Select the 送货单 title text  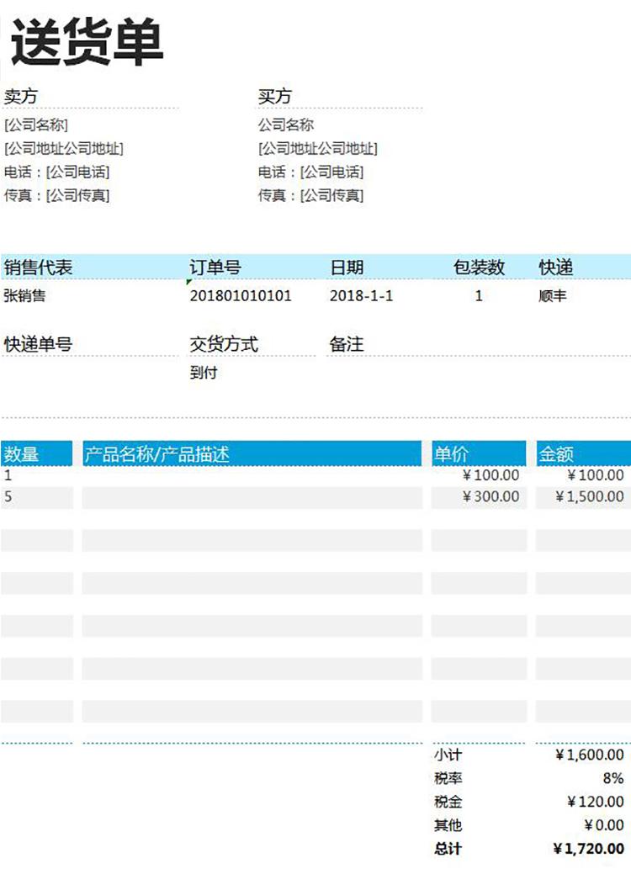[87, 42]
